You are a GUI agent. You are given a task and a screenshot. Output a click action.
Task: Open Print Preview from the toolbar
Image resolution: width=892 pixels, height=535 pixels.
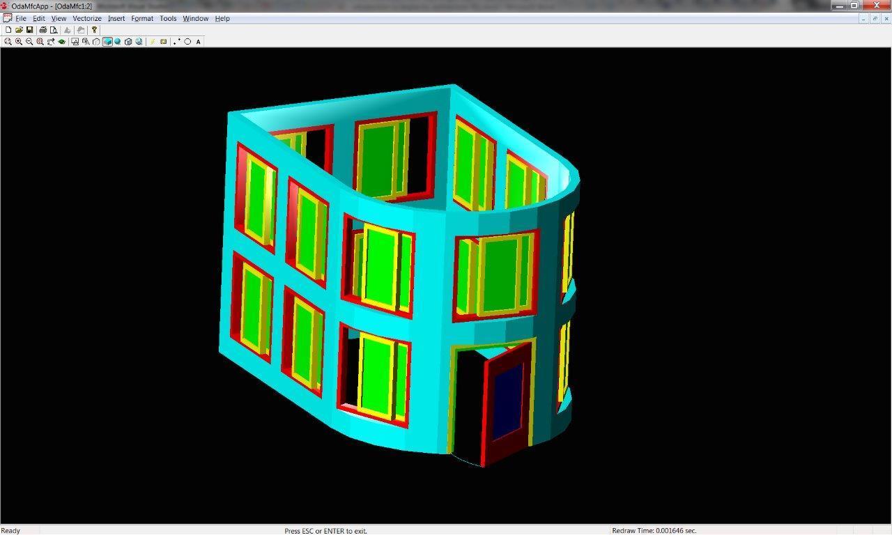(x=53, y=30)
